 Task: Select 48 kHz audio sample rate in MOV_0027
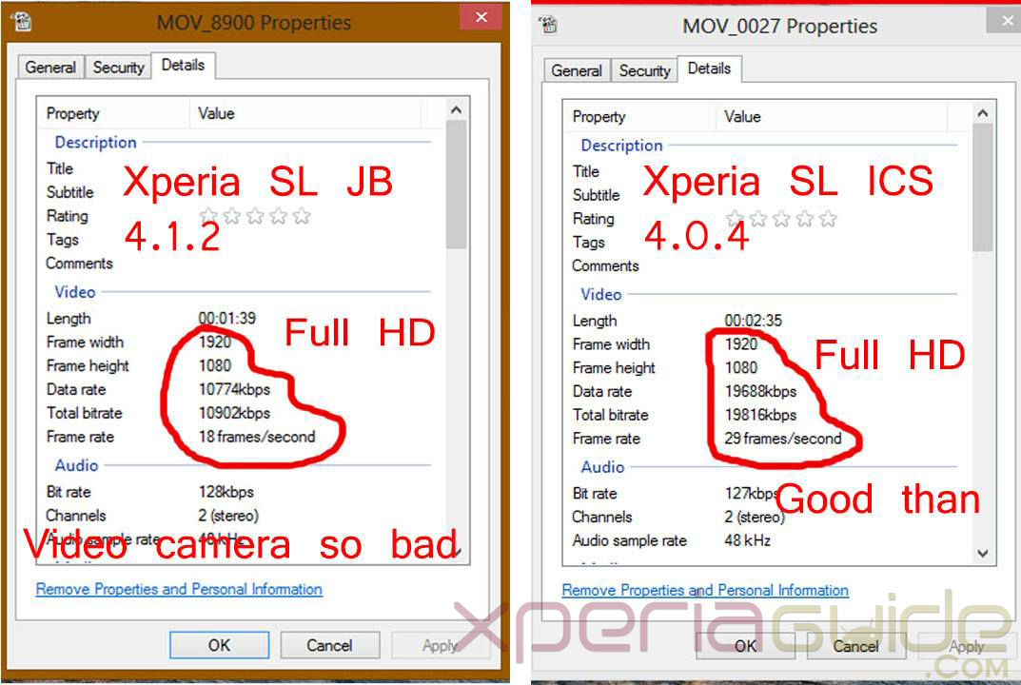(x=748, y=540)
